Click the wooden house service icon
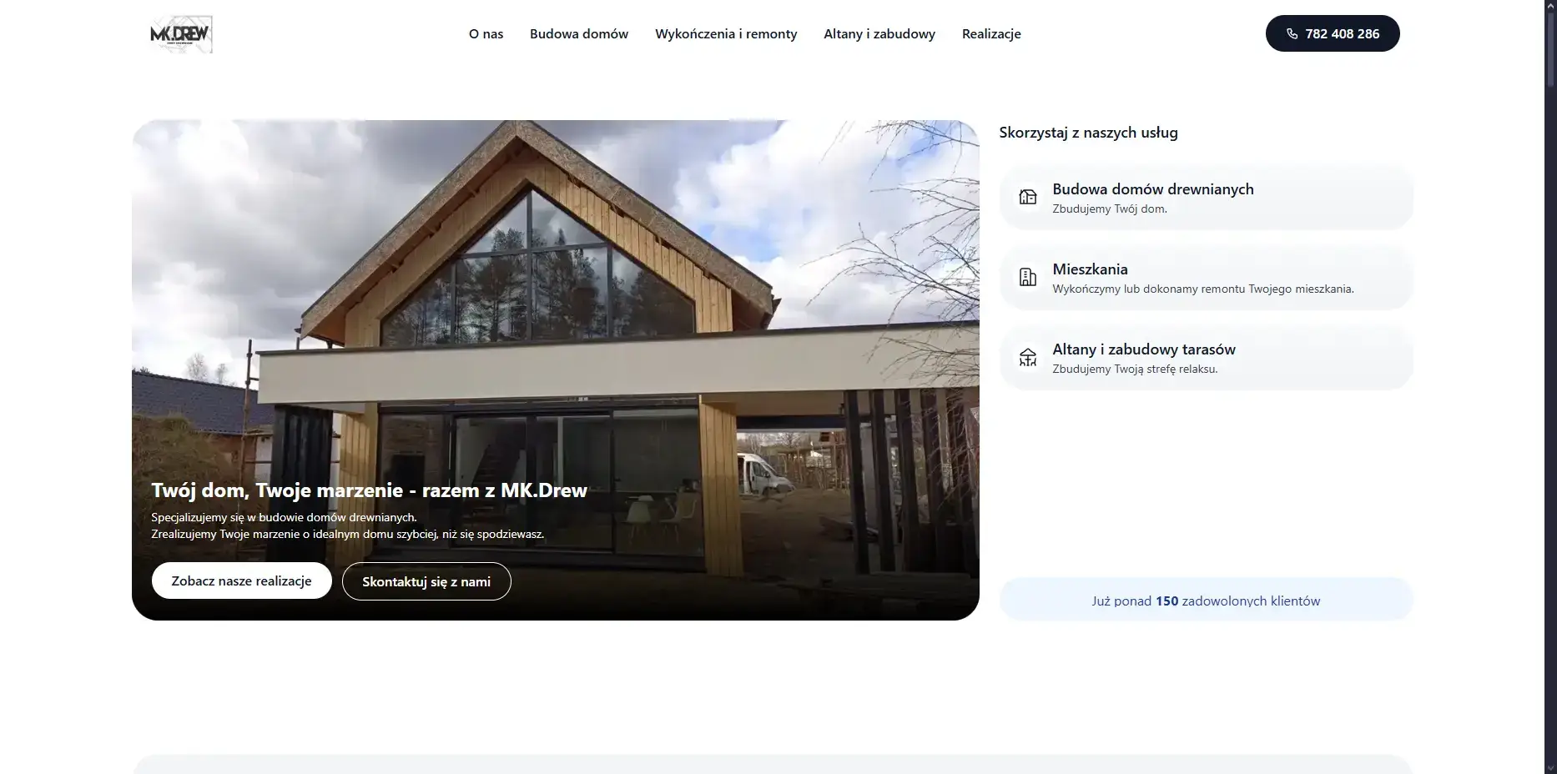 coord(1028,197)
